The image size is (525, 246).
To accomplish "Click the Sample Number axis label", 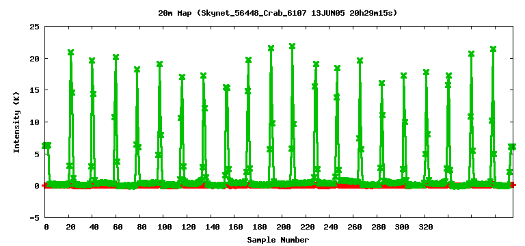I will 278,240.
